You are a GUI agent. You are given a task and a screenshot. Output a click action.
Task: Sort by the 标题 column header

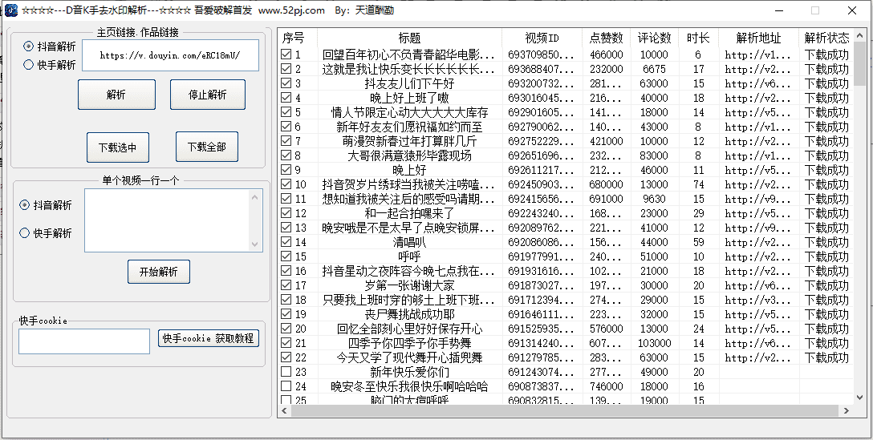(410, 38)
